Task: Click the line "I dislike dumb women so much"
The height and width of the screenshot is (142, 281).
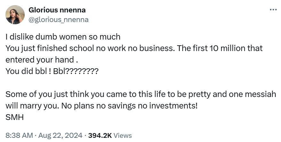Action: point(63,37)
